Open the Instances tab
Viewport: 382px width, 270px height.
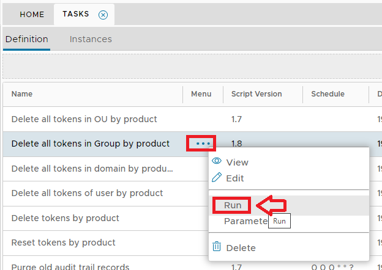point(91,39)
